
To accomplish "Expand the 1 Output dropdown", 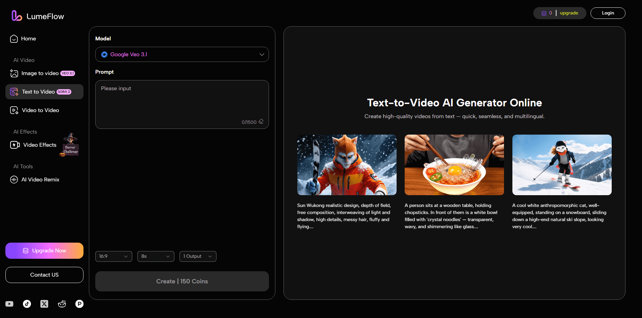I will point(198,256).
